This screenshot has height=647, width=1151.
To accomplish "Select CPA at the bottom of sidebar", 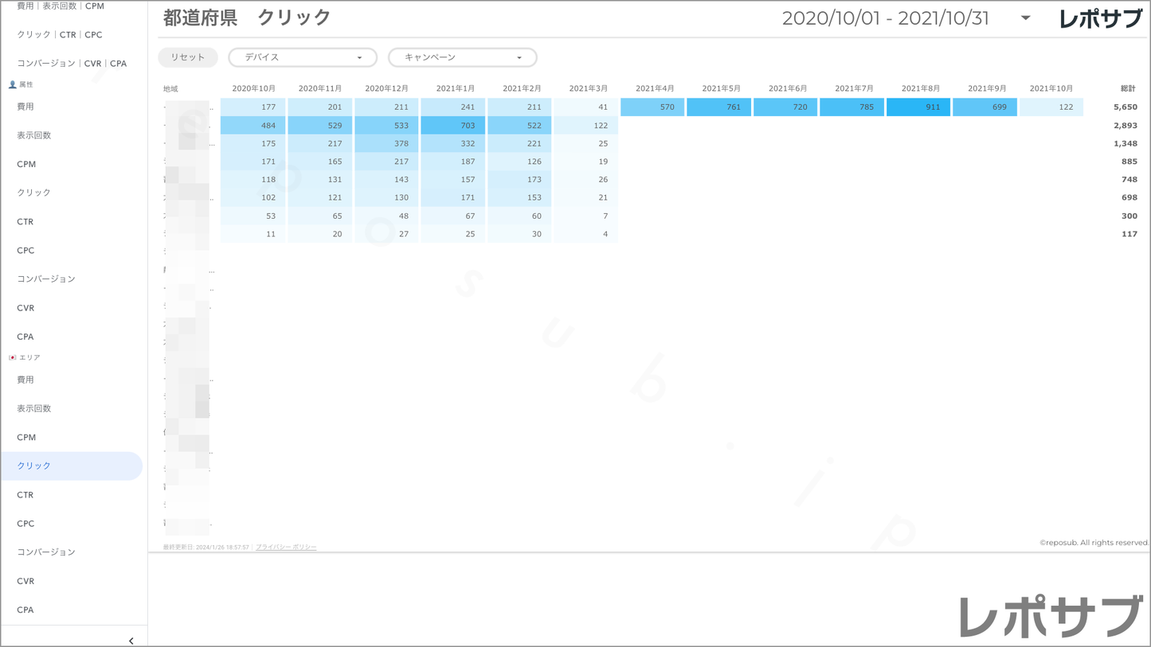I will pyautogui.click(x=25, y=610).
